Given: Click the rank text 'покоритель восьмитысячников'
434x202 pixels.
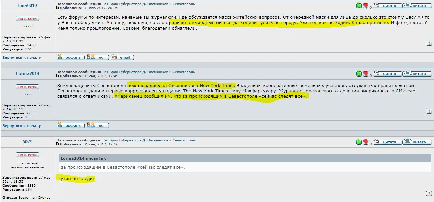Looking at the screenshot, I should coord(28,165).
